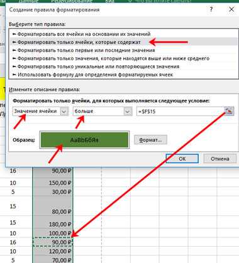Expand the 'больше' condition dropdown
The height and width of the screenshot is (263, 239).
[x=128, y=111]
